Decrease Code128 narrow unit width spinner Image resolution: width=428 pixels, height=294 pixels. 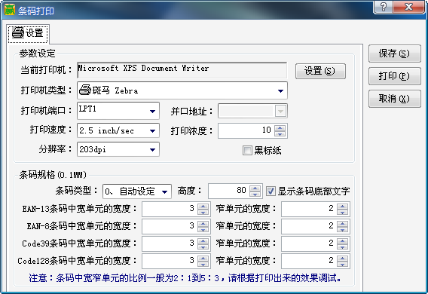coord(342,265)
